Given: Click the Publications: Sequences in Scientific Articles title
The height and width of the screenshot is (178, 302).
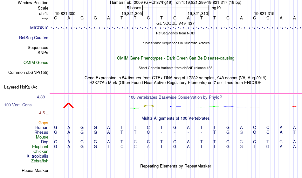Looking at the screenshot, I should click(x=175, y=43).
